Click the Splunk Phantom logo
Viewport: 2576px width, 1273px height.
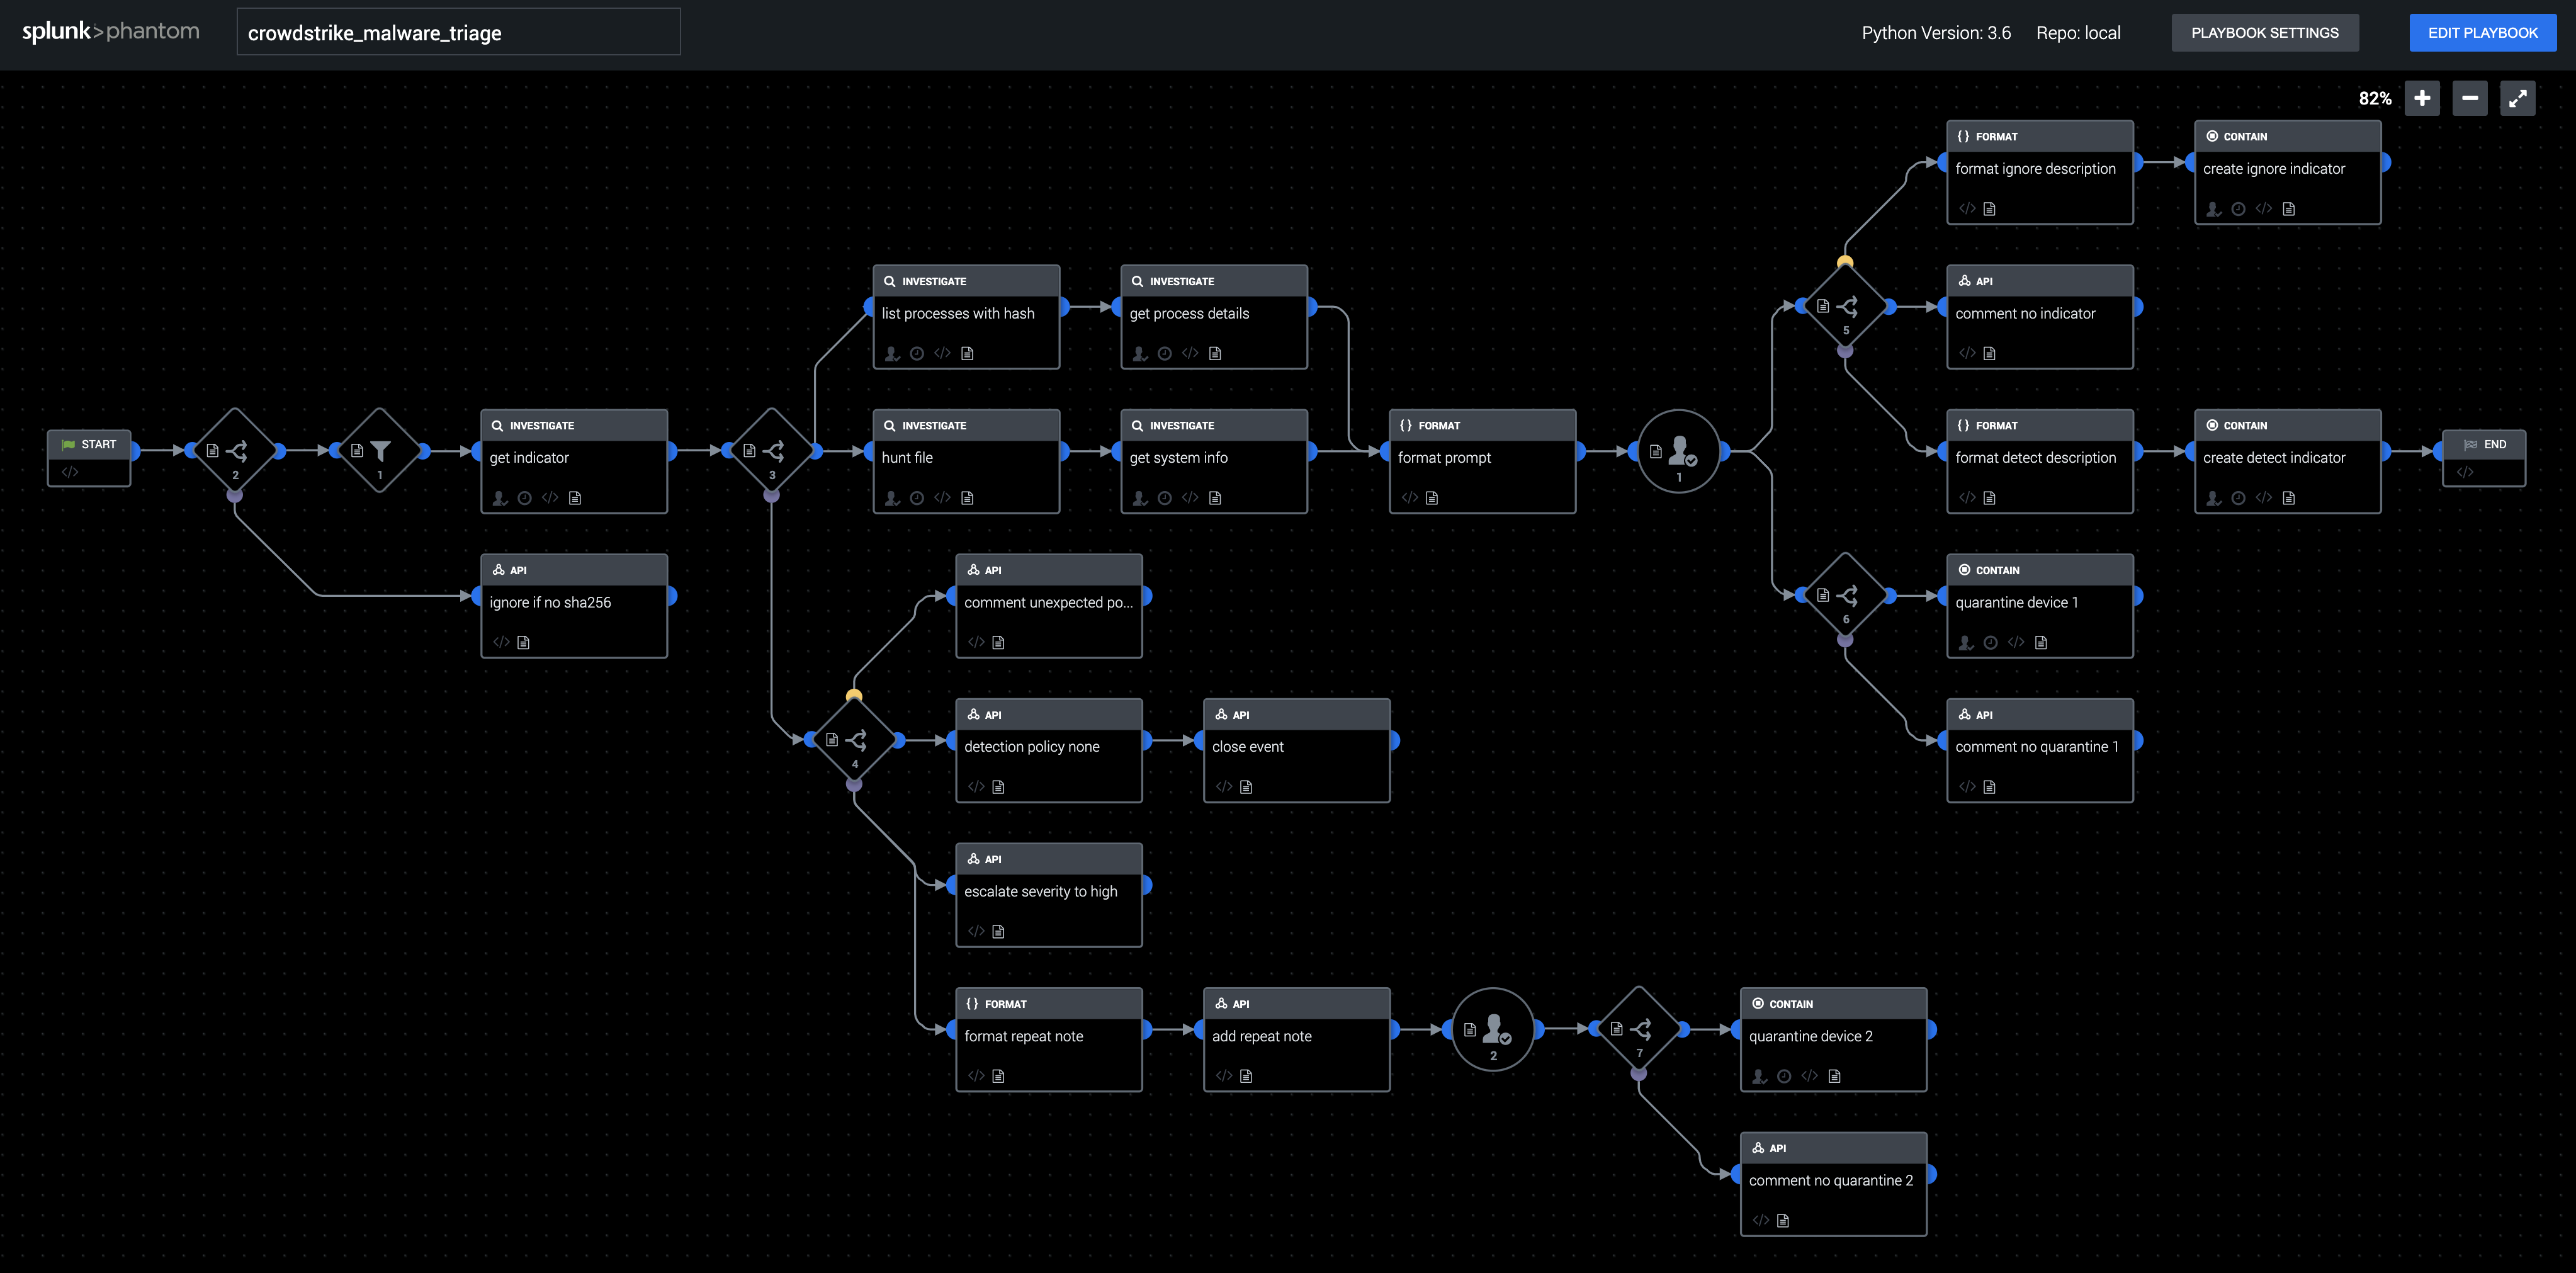coord(111,32)
